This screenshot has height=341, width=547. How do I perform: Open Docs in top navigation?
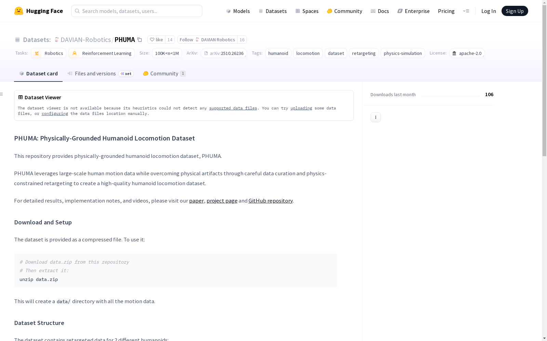tap(380, 11)
